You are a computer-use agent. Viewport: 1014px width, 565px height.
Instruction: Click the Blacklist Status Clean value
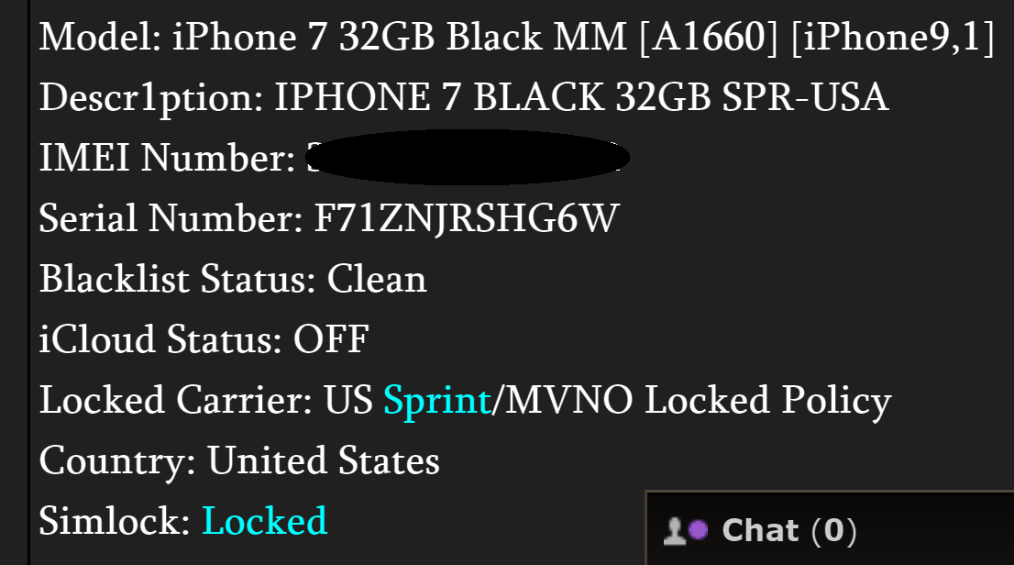(x=377, y=279)
